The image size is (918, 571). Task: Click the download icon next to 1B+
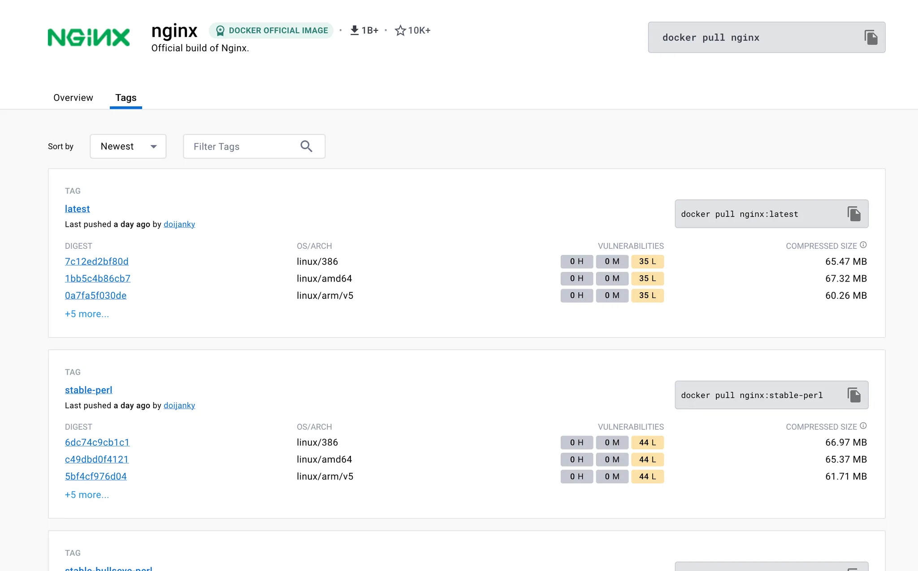point(354,30)
